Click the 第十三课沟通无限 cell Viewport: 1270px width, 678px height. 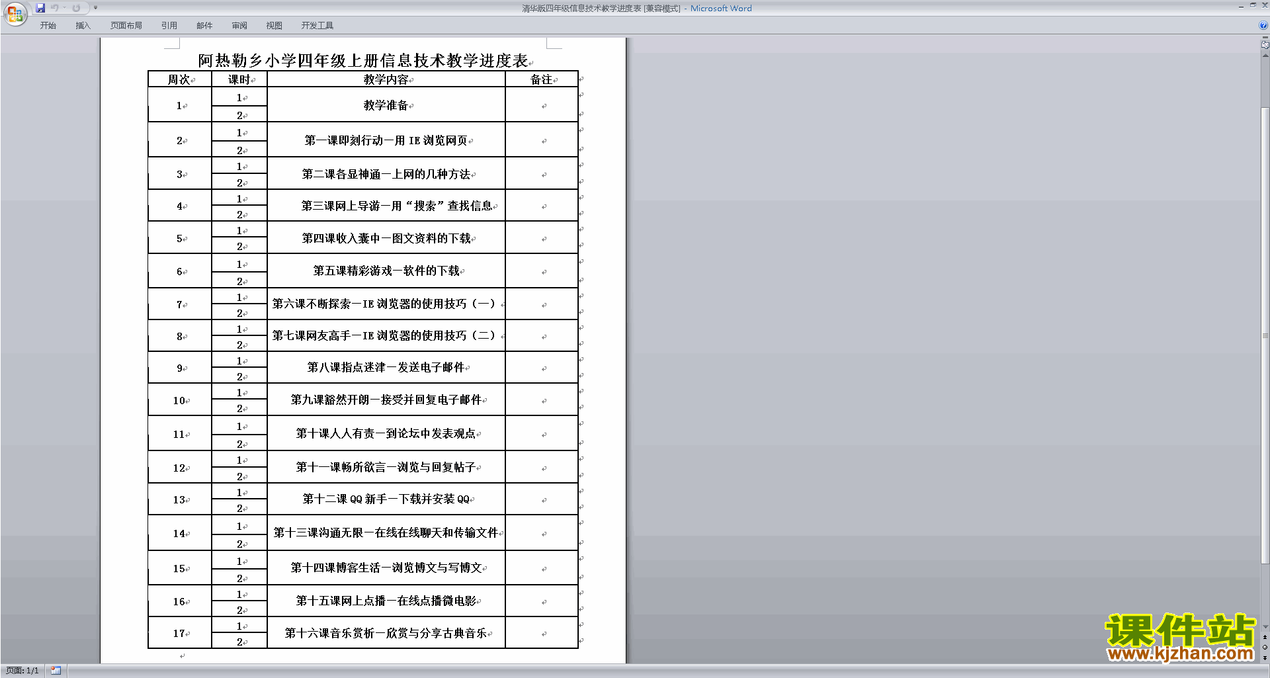(x=386, y=532)
